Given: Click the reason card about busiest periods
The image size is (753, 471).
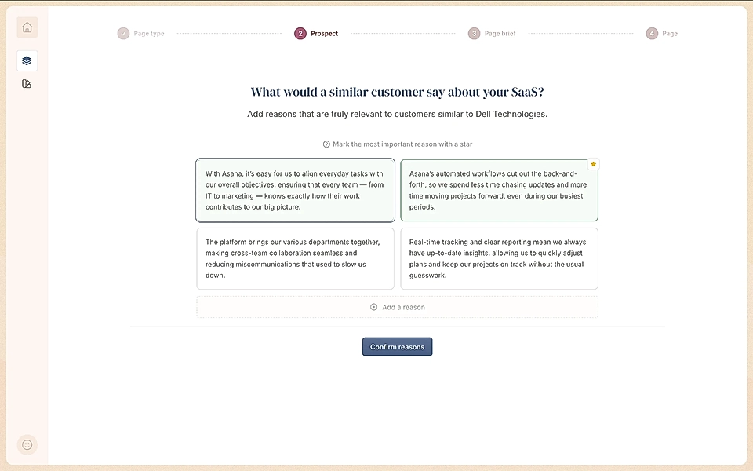Looking at the screenshot, I should click(500, 190).
